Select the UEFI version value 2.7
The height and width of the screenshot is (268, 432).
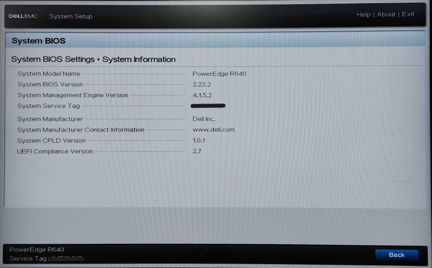click(x=197, y=151)
